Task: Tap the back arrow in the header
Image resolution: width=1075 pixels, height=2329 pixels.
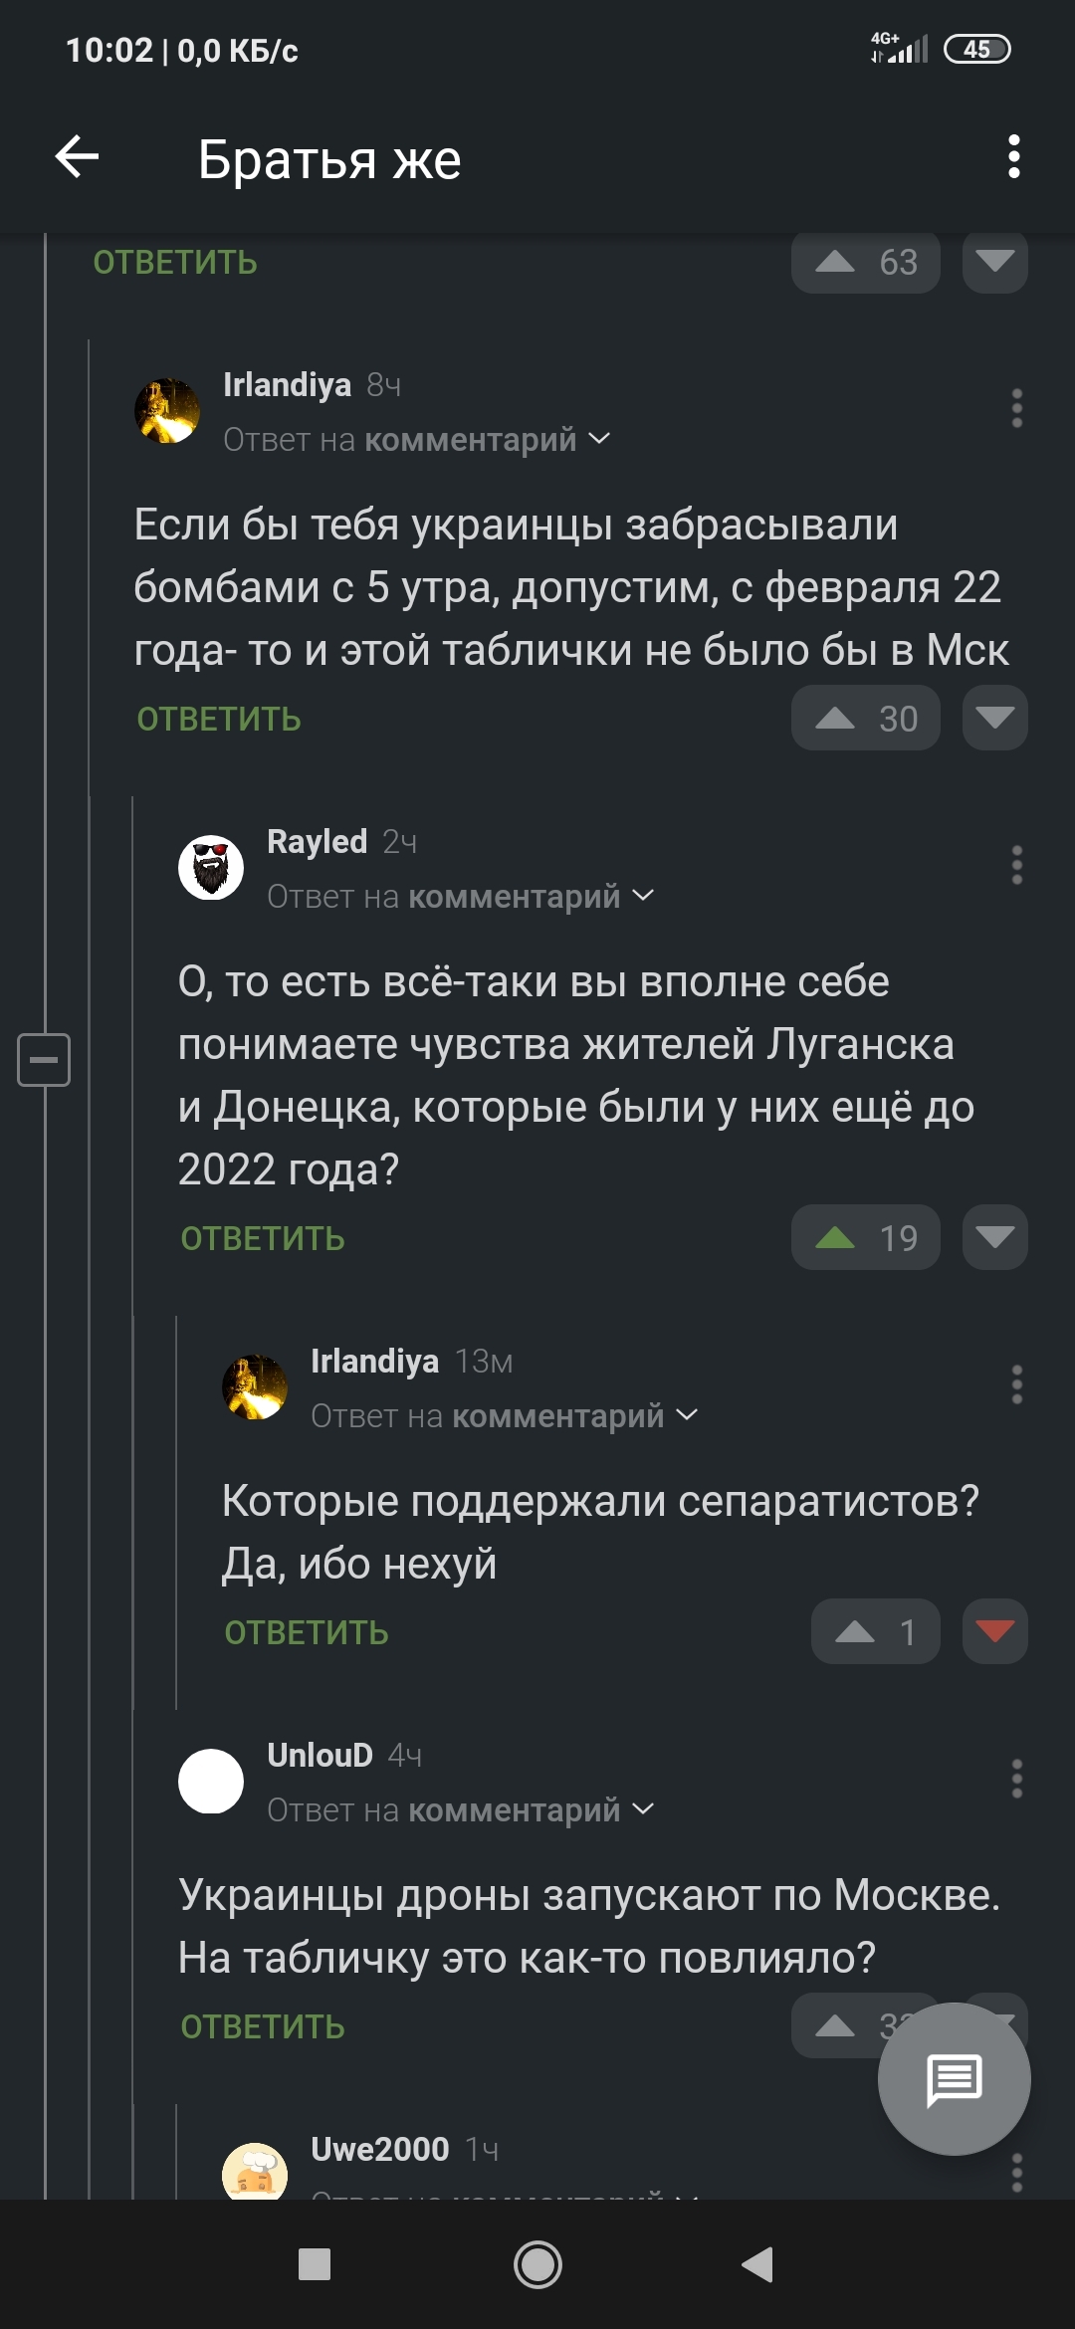Action: (77, 157)
